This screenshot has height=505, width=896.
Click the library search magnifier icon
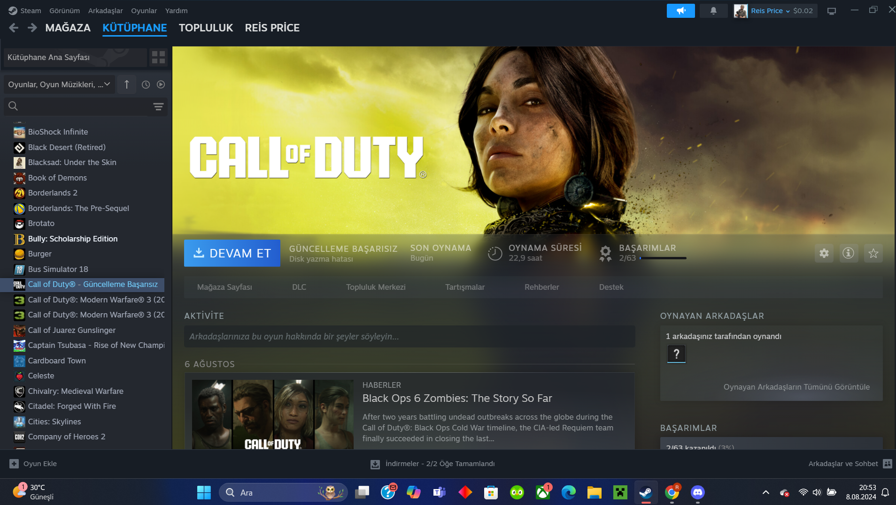pyautogui.click(x=13, y=106)
